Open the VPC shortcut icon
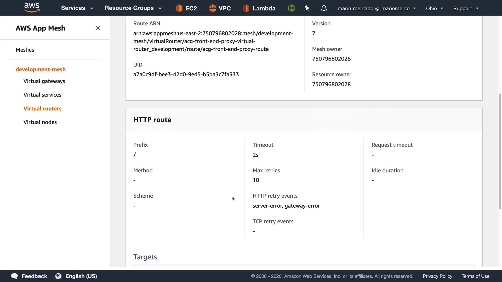Image resolution: width=502 pixels, height=282 pixels. point(213,8)
